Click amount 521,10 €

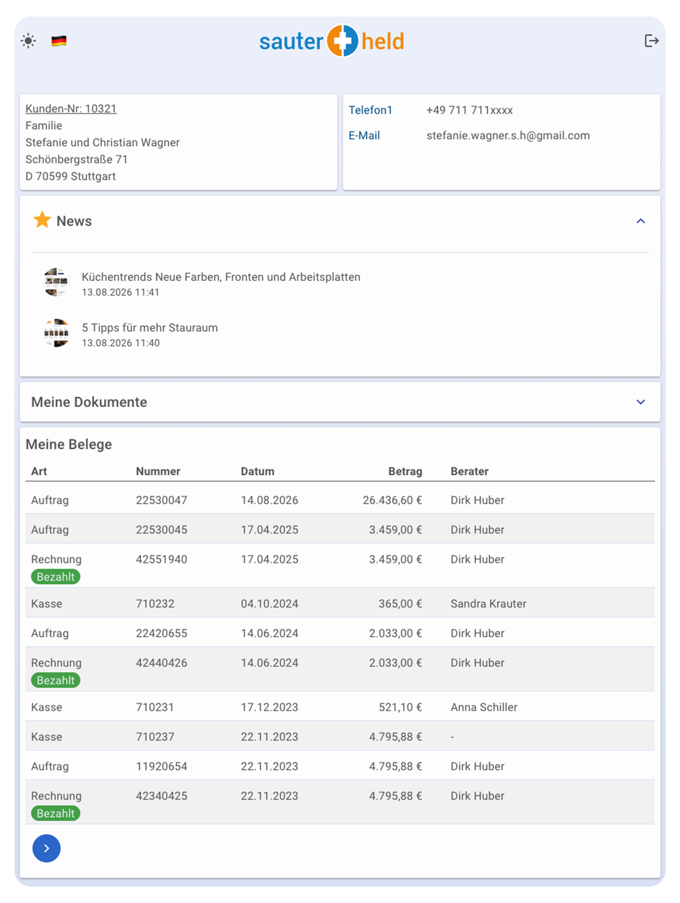(400, 707)
